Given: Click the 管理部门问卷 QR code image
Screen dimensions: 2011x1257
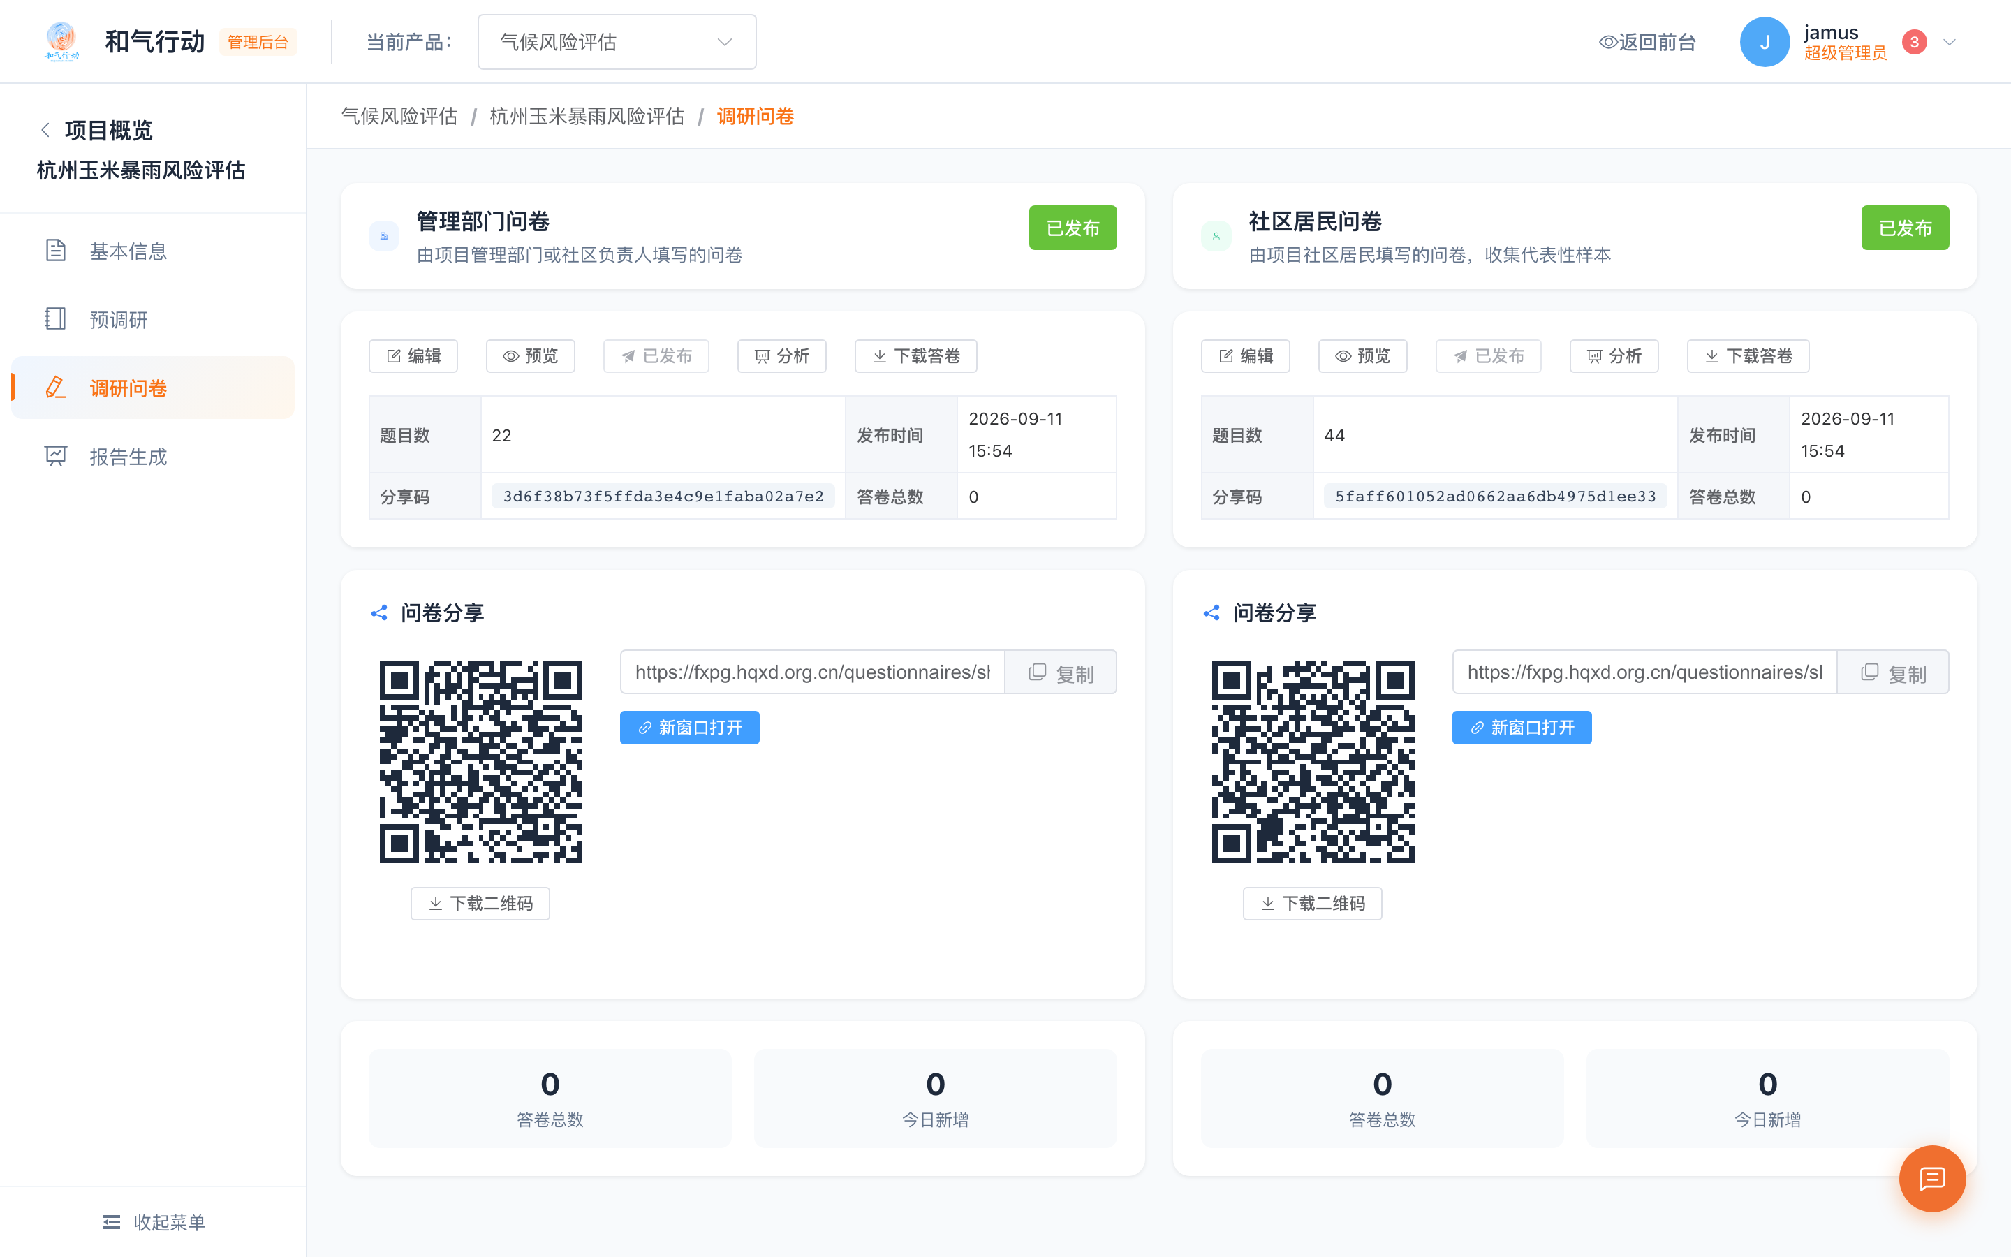Looking at the screenshot, I should pyautogui.click(x=480, y=761).
